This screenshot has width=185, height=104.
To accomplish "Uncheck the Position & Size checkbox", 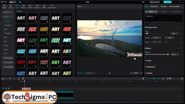I will pos(146,27).
